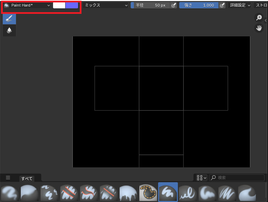Click the 強さ strength slider field
The width and height of the screenshot is (268, 202).
(199, 5)
